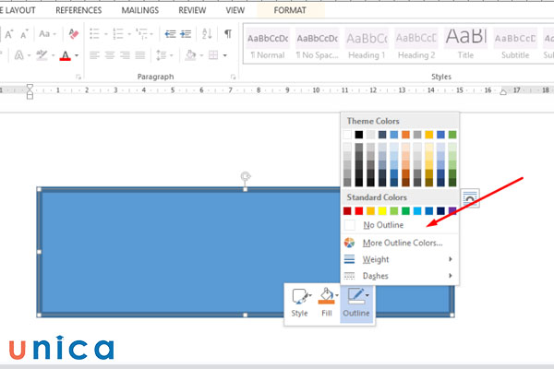
Task: Choose No Outline from the menu
Action: pos(382,225)
